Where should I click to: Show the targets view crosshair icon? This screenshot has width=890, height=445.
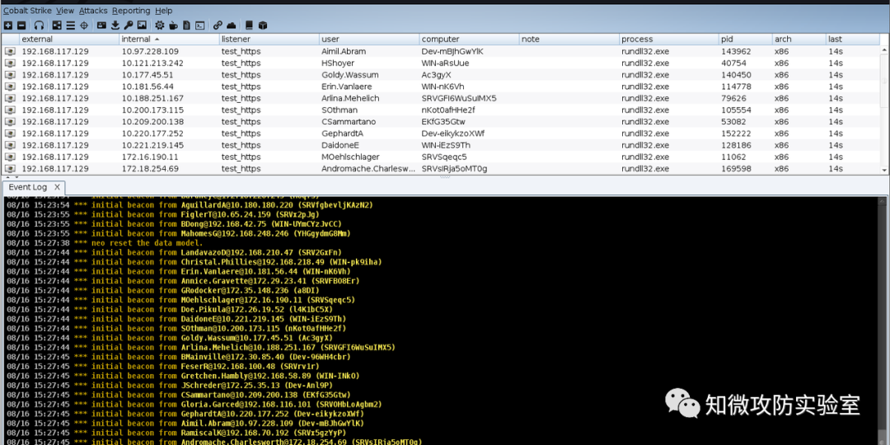[84, 26]
